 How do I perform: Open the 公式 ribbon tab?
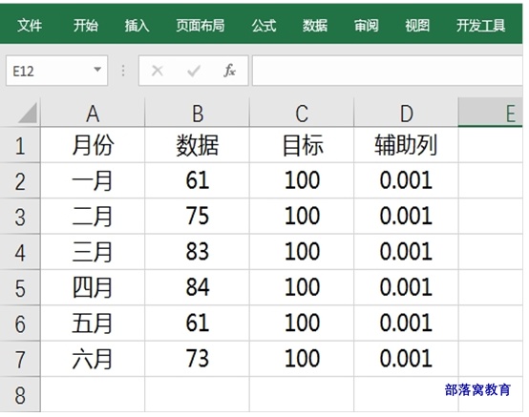click(264, 25)
